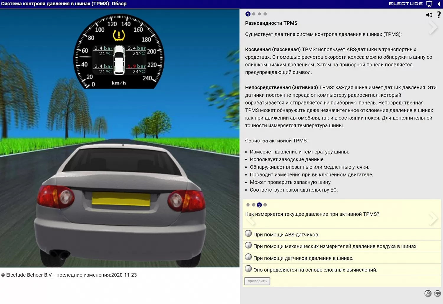Click the presentation board icon in header
This screenshot has width=443, height=304.
429,4
